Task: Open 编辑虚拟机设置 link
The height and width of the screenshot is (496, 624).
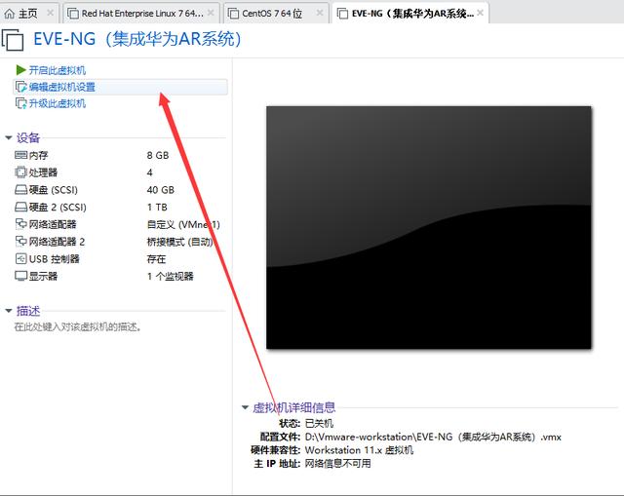Action: 62,87
